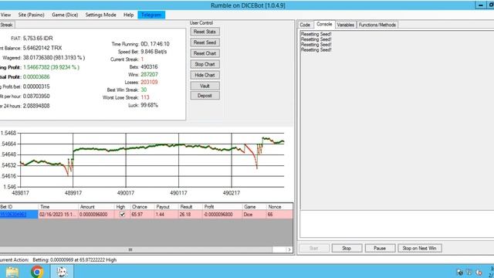Select the highlighted Bet ID cell

click(19, 215)
